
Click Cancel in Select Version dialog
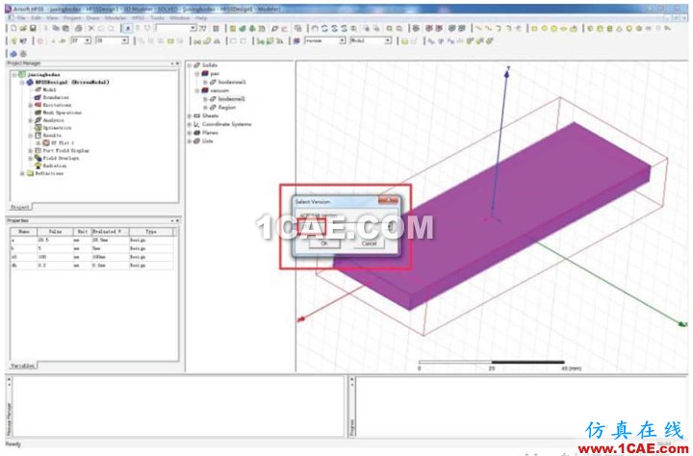[x=369, y=243]
